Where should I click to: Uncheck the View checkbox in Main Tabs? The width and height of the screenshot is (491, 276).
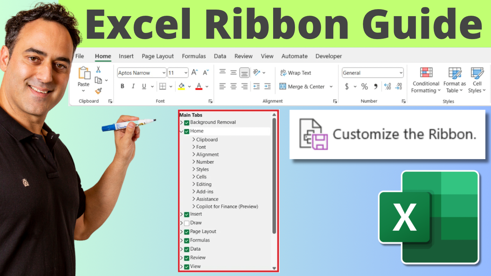click(187, 267)
